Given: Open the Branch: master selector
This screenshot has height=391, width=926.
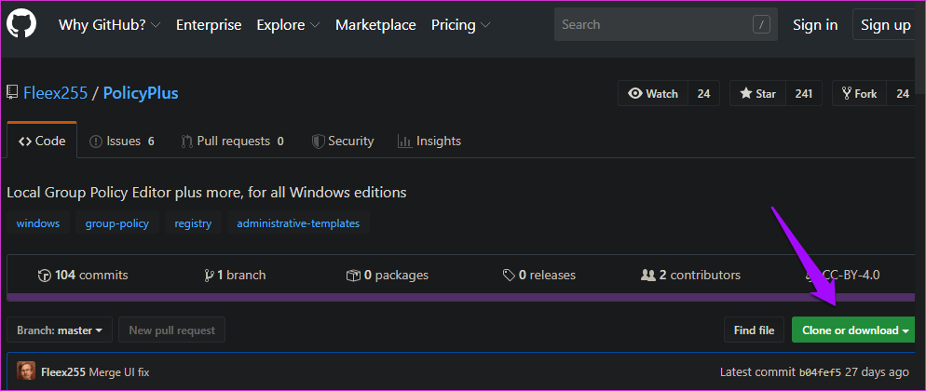Looking at the screenshot, I should (x=60, y=330).
